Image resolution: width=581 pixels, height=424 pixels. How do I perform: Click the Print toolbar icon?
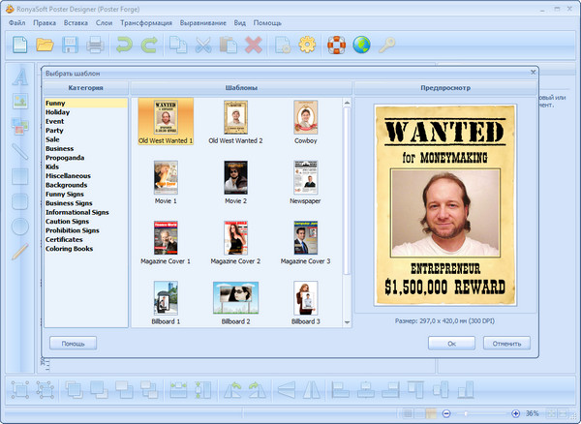coord(95,44)
